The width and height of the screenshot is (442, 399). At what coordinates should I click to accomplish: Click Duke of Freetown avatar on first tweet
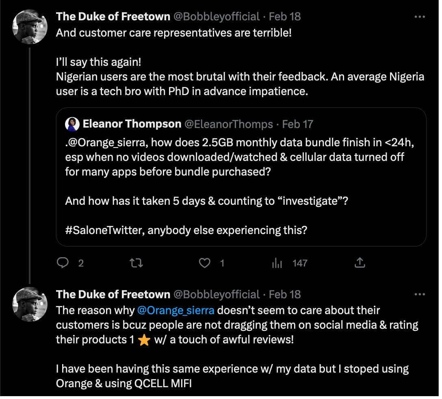click(30, 26)
